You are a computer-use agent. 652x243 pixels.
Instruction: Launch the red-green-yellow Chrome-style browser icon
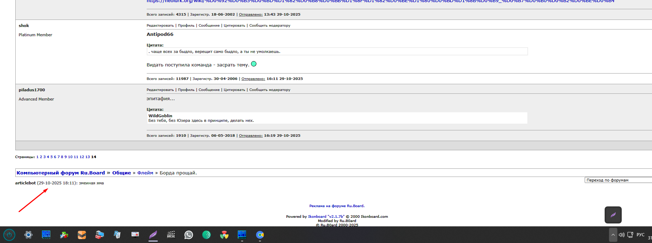[x=224, y=235]
